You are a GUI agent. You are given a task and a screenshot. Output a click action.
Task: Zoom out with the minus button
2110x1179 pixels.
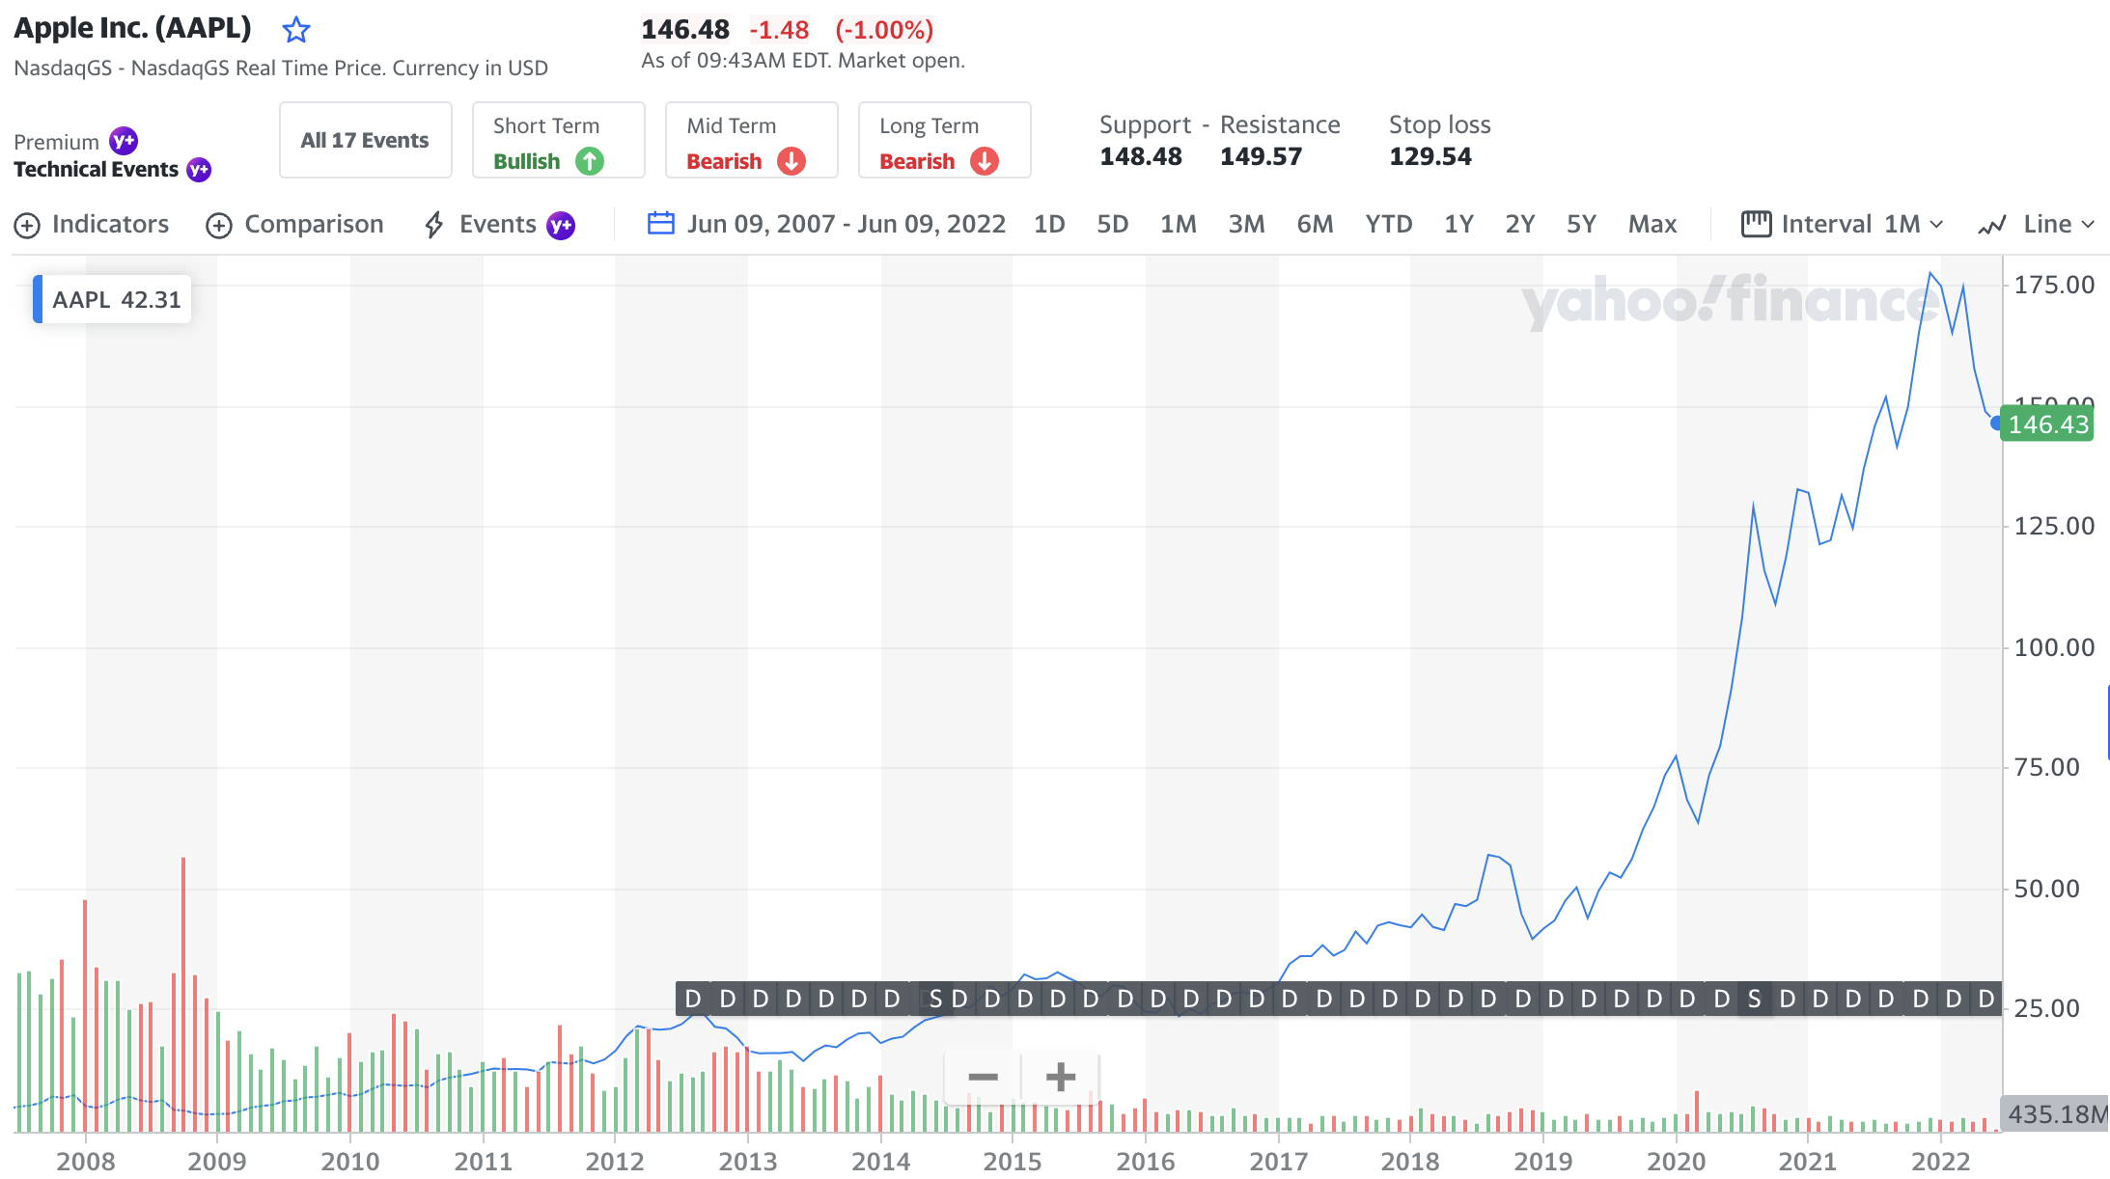click(x=983, y=1077)
